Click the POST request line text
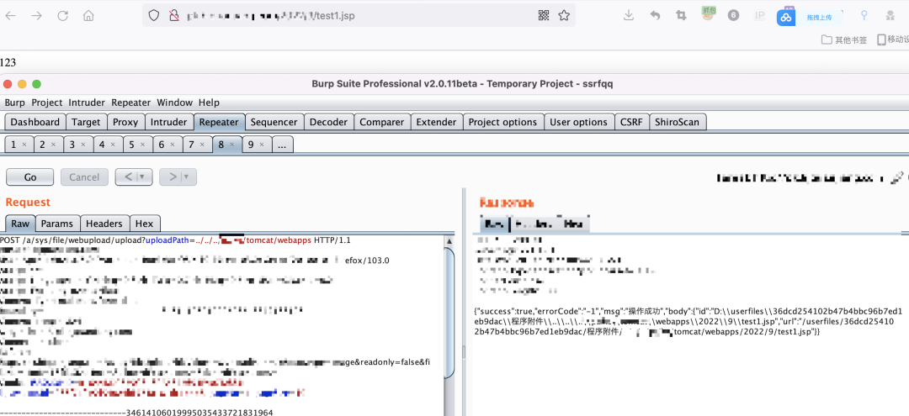The image size is (909, 416). pos(175,240)
